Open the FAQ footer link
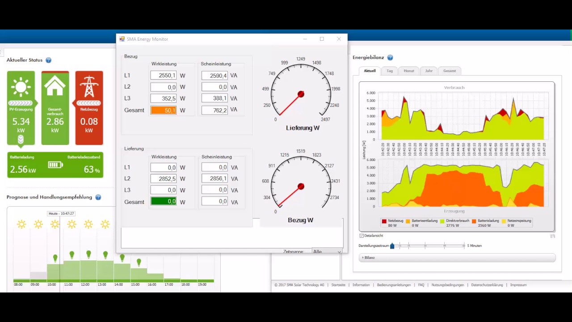 pyautogui.click(x=421, y=285)
